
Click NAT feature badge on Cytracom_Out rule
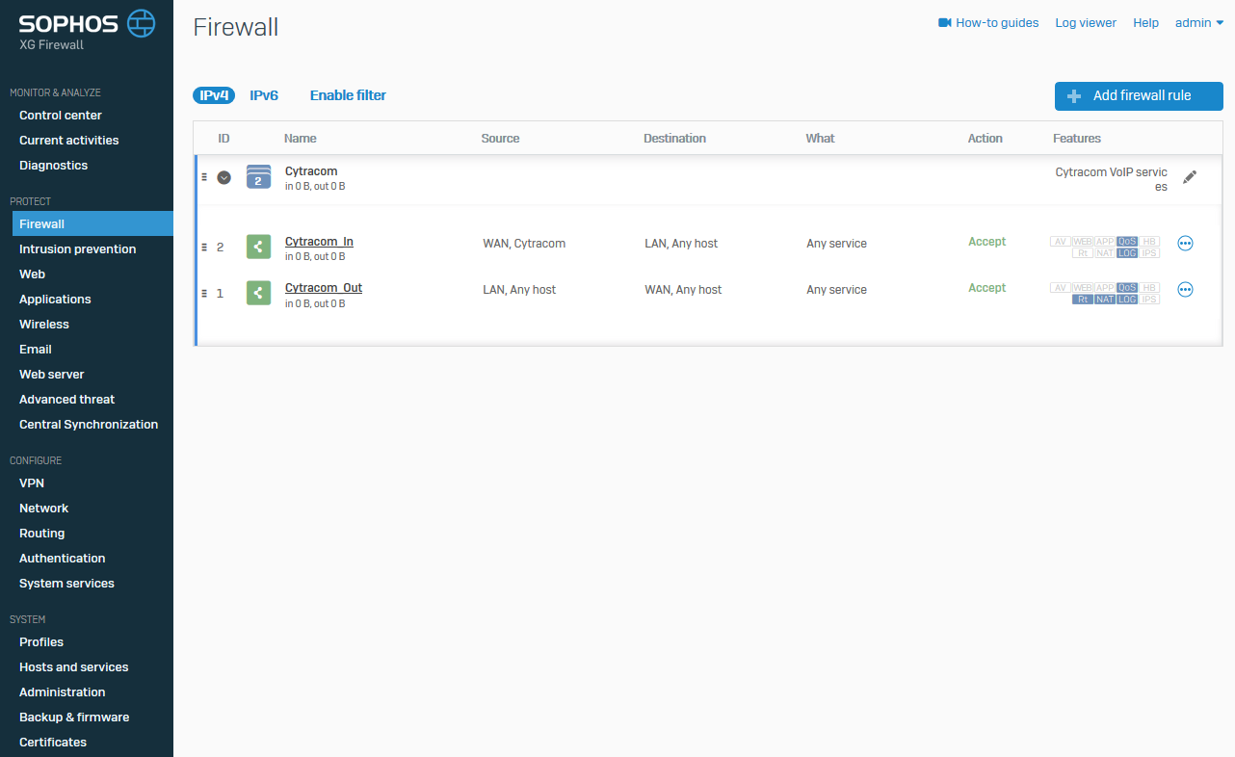tap(1105, 300)
